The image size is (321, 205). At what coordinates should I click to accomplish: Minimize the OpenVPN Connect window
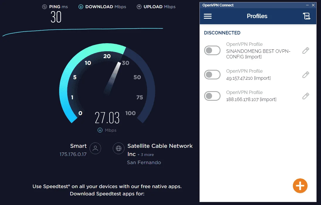tap(307, 5)
